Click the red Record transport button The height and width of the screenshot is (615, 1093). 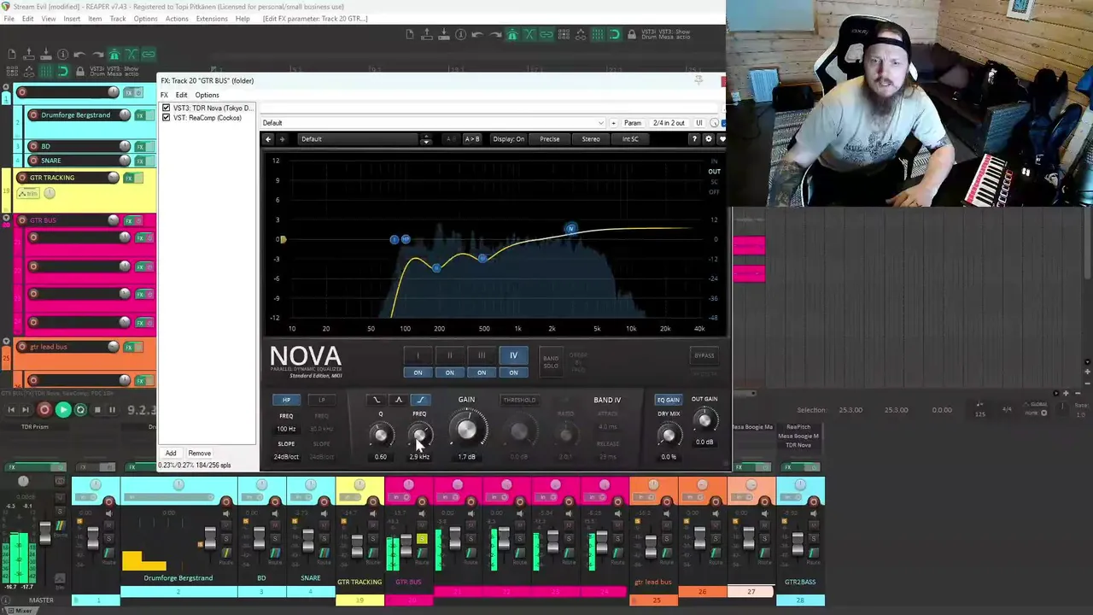point(44,410)
